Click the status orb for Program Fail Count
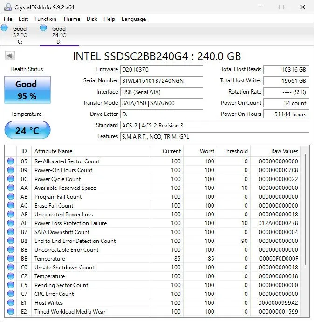Image resolution: width=314 pixels, height=322 pixels. (11, 196)
